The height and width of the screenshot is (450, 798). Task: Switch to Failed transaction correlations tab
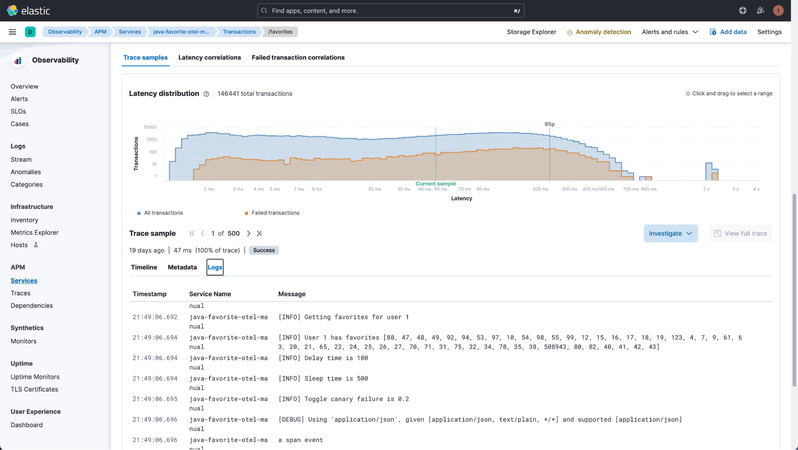pyautogui.click(x=298, y=57)
